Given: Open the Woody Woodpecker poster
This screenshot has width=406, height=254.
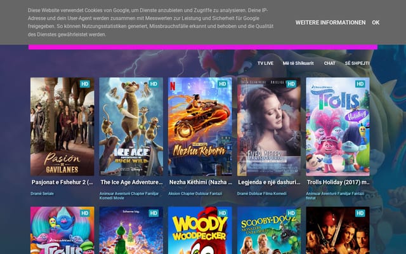Looking at the screenshot, I should coord(200,231).
